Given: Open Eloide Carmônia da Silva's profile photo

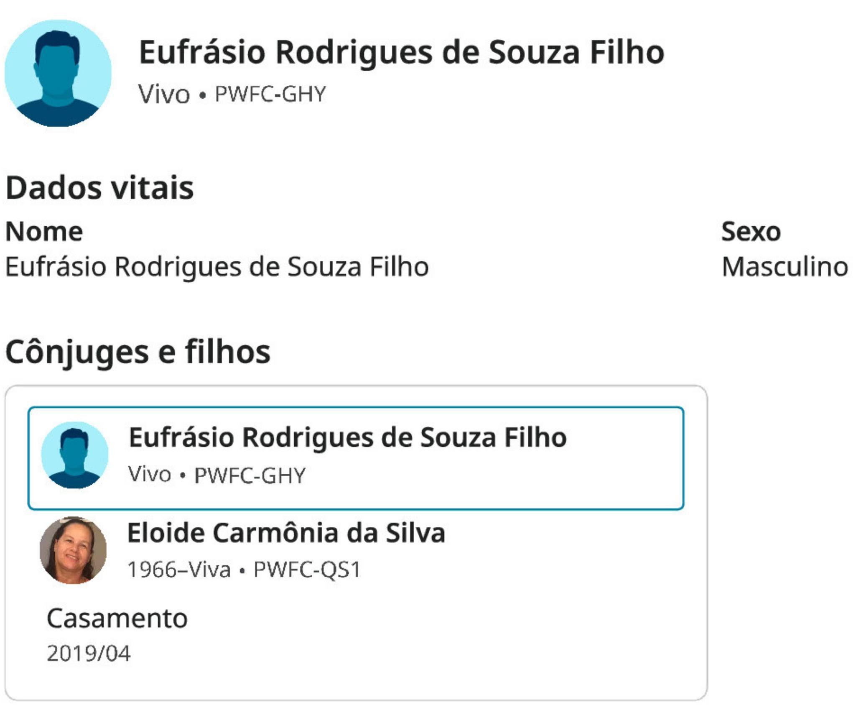Looking at the screenshot, I should click(73, 550).
